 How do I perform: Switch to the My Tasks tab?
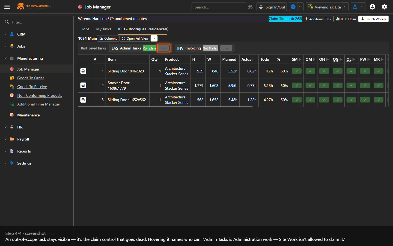[104, 29]
